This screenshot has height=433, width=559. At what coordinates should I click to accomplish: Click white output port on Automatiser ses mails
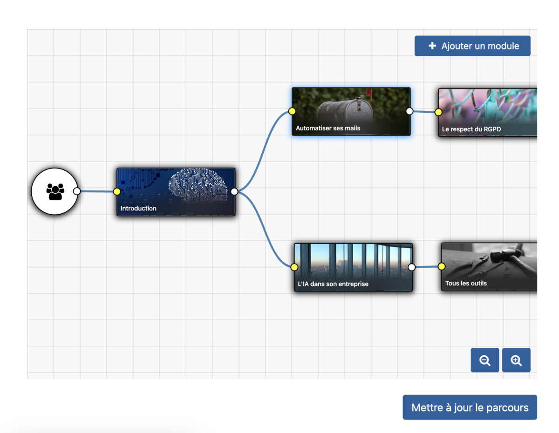coord(409,111)
